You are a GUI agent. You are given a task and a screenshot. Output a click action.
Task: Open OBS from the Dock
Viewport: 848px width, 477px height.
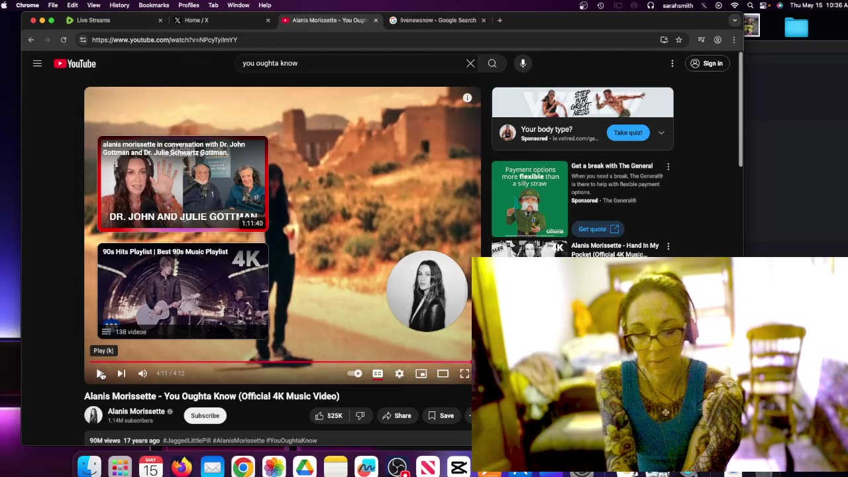click(397, 468)
